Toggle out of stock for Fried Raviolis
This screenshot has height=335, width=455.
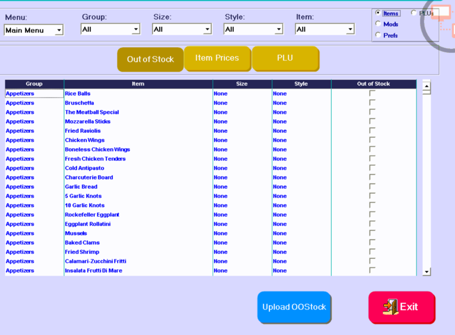[372, 130]
